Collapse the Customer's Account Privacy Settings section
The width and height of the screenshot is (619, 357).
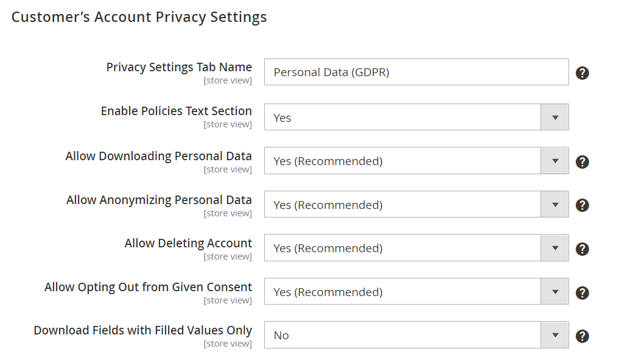[x=139, y=17]
